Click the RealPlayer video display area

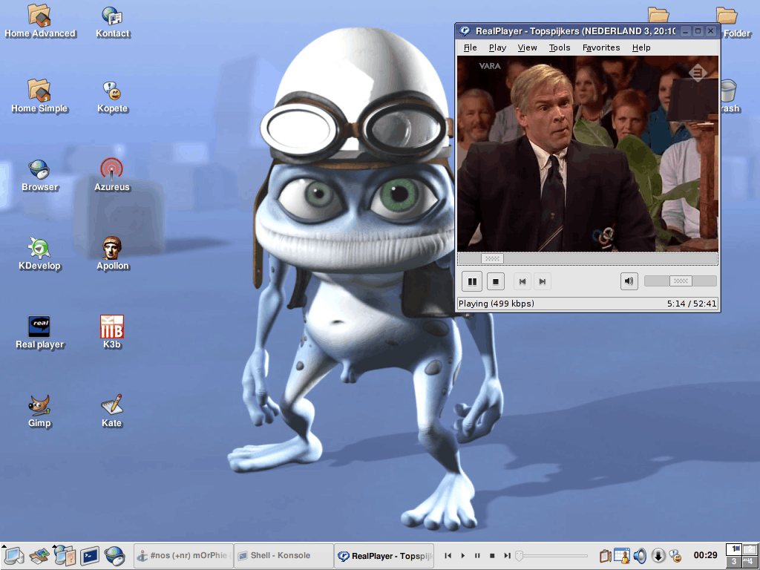[x=588, y=154]
